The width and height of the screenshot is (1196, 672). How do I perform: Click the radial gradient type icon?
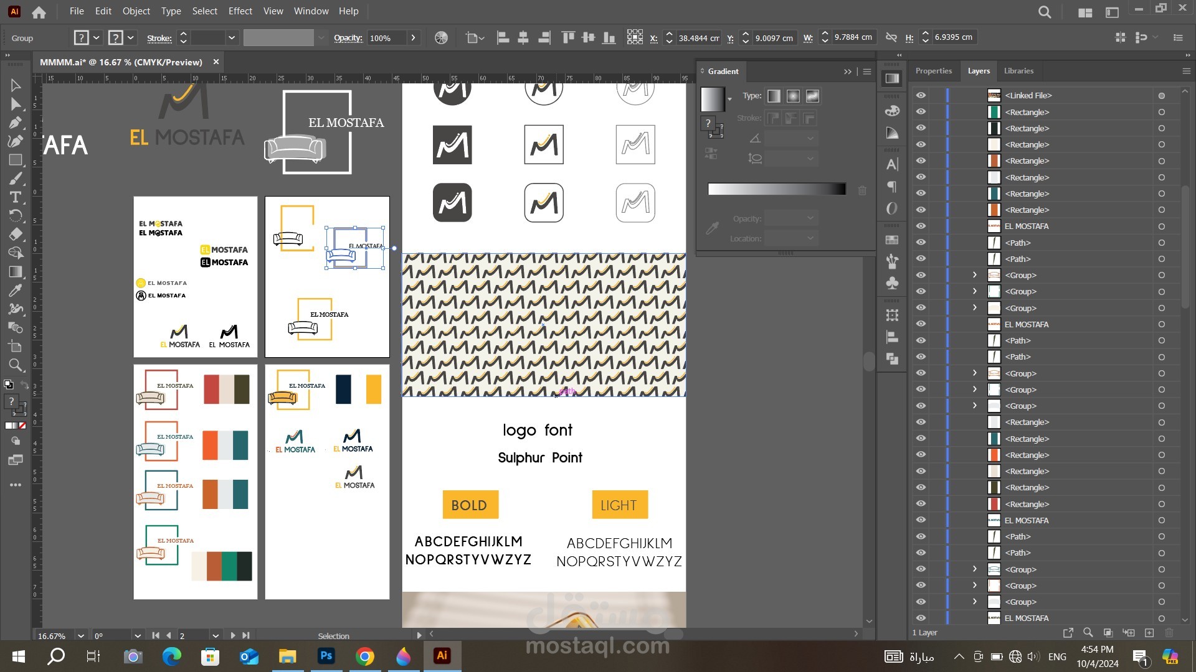[x=793, y=96]
